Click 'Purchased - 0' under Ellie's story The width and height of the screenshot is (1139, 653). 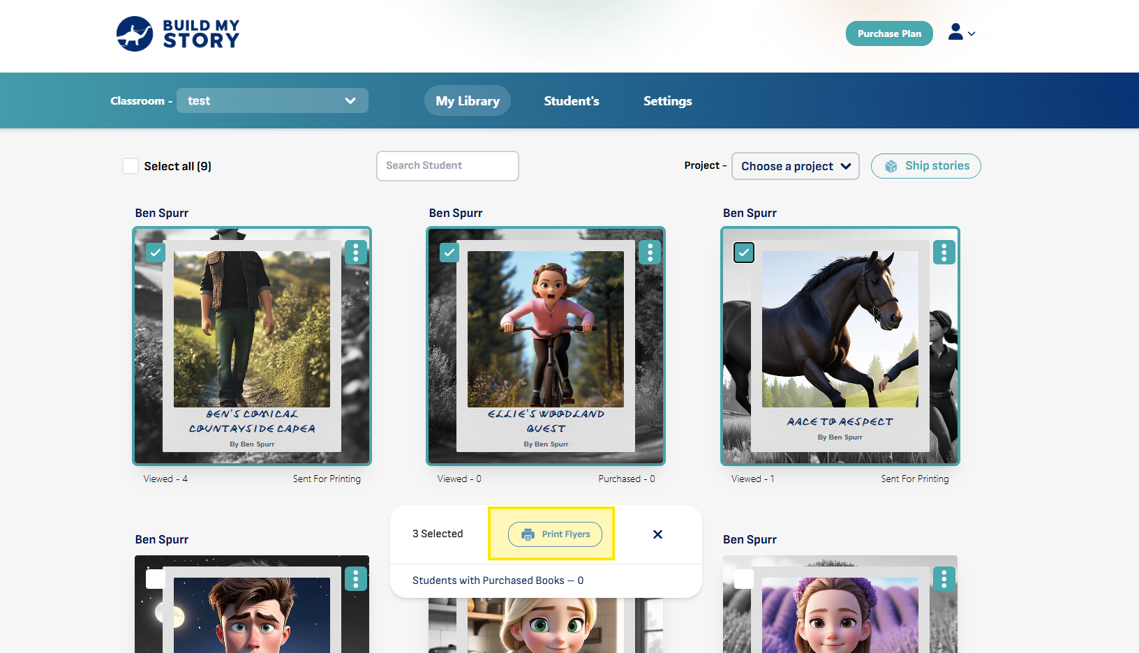627,479
